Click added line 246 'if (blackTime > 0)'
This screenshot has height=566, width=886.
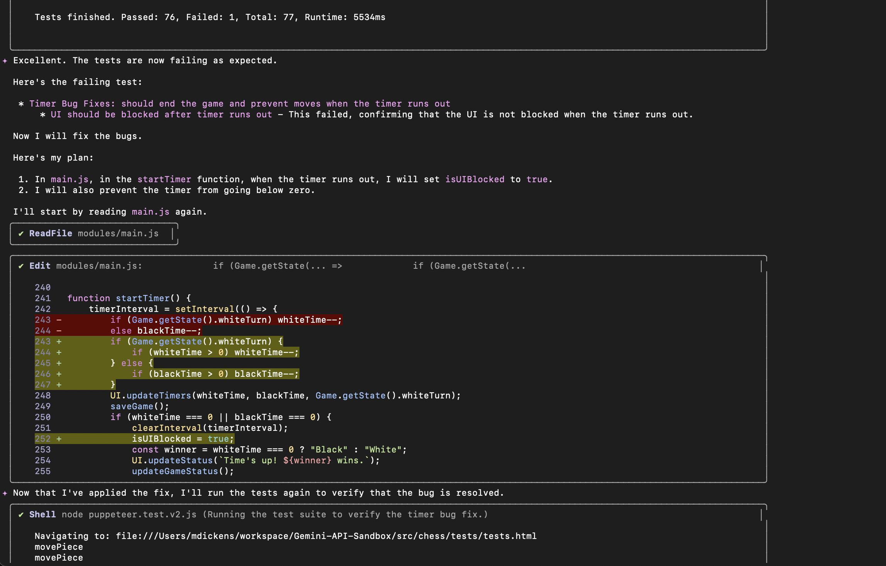215,374
